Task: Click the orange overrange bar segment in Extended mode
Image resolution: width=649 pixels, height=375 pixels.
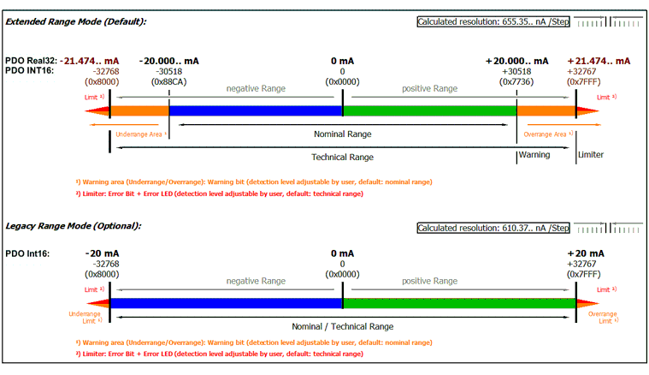Action: 546,110
